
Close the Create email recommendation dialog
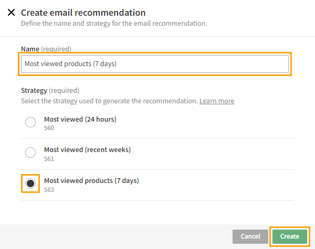pyautogui.click(x=11, y=13)
